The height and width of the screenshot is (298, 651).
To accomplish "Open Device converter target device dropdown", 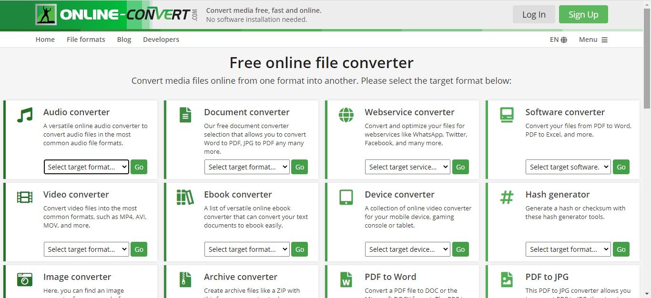I will (x=407, y=249).
